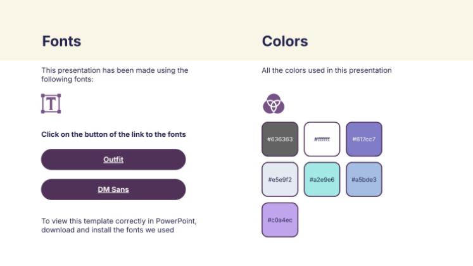Choose the lilac #c0a4ec color swatch
The width and height of the screenshot is (473, 266).
(x=279, y=220)
